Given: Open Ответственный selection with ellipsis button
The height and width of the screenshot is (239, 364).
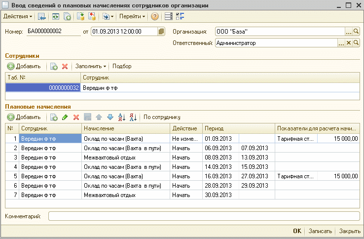Looking at the screenshot, I should tap(341, 43).
